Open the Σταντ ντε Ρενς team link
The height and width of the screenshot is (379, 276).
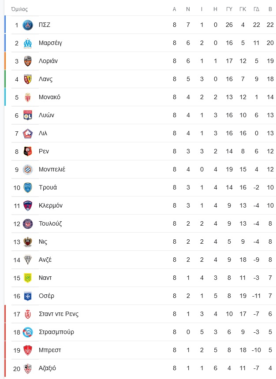click(x=59, y=314)
